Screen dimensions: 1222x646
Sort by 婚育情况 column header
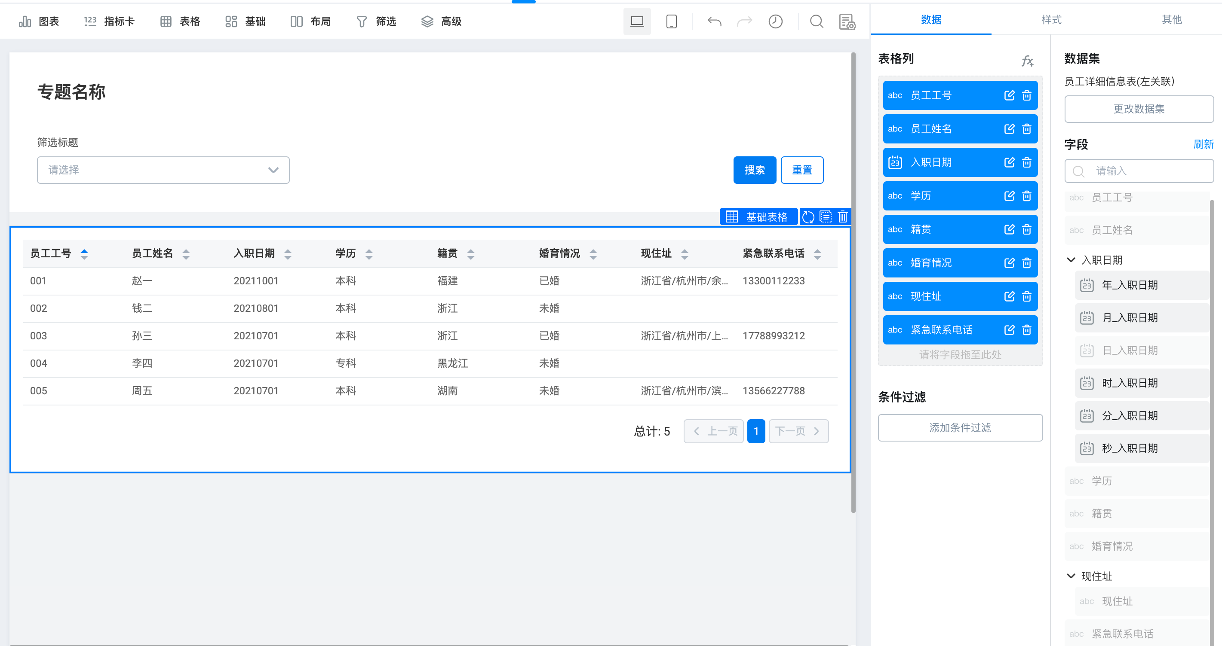(593, 254)
